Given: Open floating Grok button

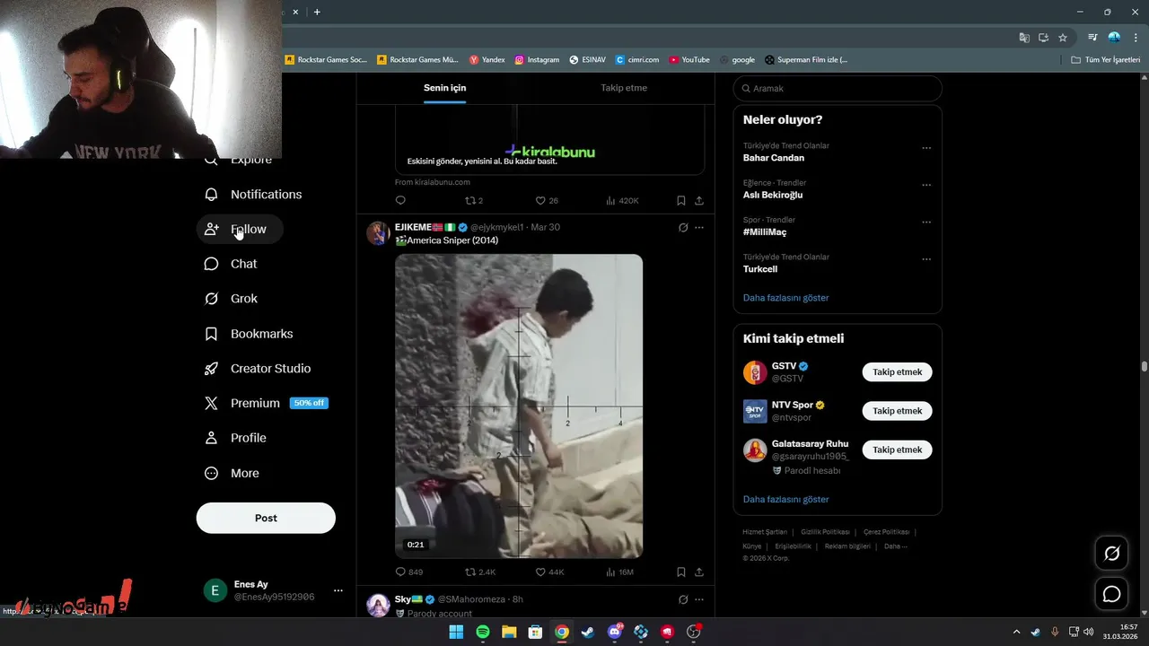Looking at the screenshot, I should point(1111,554).
